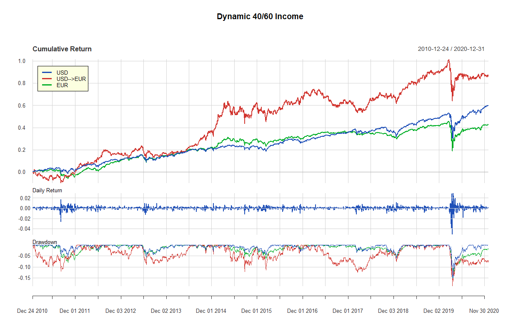Screen dimensions: 521x332
Task: Click the Dec 03 2012 date label
Action: point(121,311)
